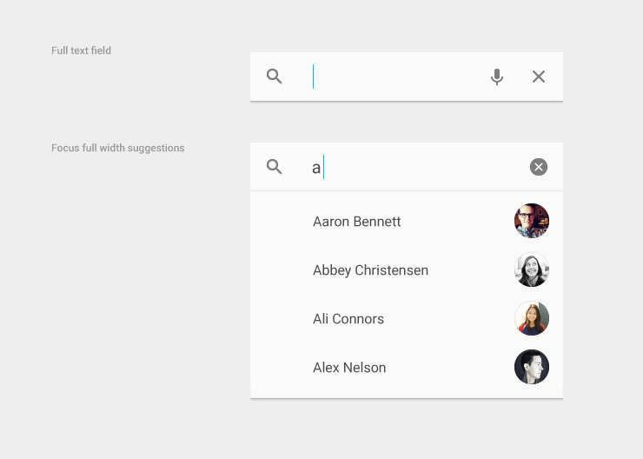643x459 pixels.
Task: Choose Alex Nelson from the suggestion list
Action: 349,368
